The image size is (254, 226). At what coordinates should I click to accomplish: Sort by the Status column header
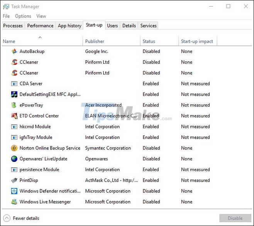[149, 41]
